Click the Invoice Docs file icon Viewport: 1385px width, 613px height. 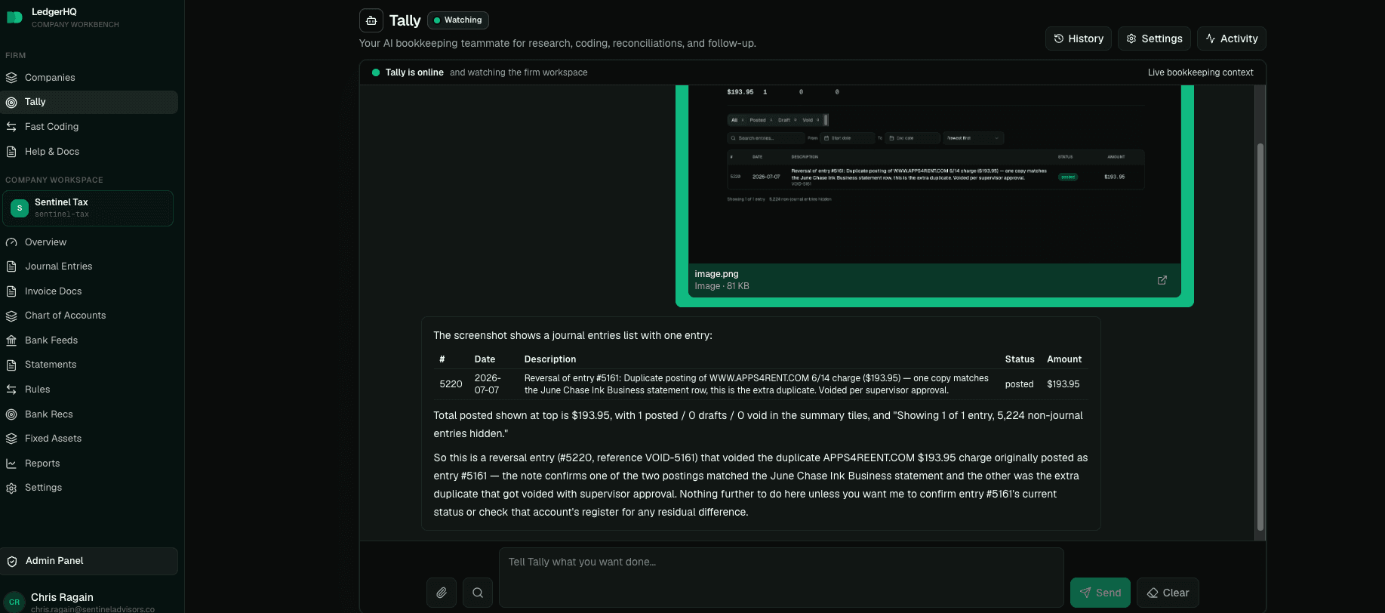tap(11, 291)
